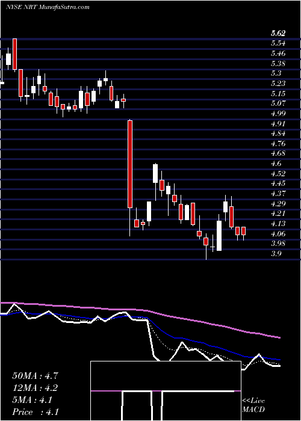The height and width of the screenshot is (421, 301).
Task: Click the Price : 4.1 readout
Action: coord(35,411)
